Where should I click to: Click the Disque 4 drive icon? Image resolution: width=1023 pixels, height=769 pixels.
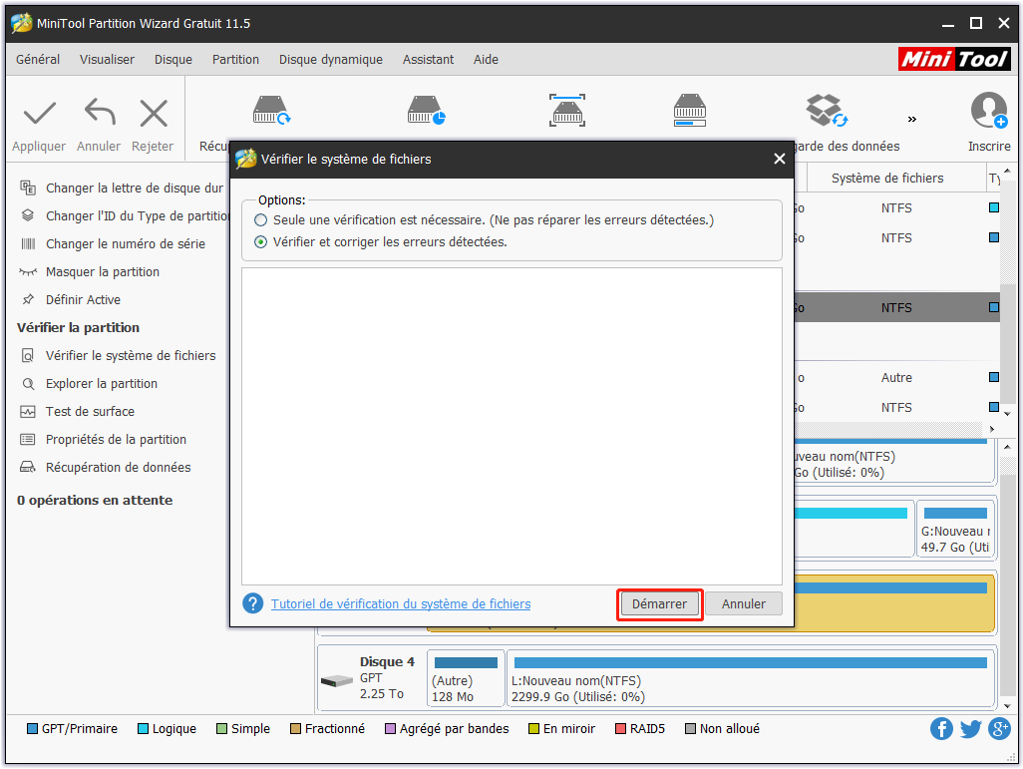pyautogui.click(x=337, y=681)
